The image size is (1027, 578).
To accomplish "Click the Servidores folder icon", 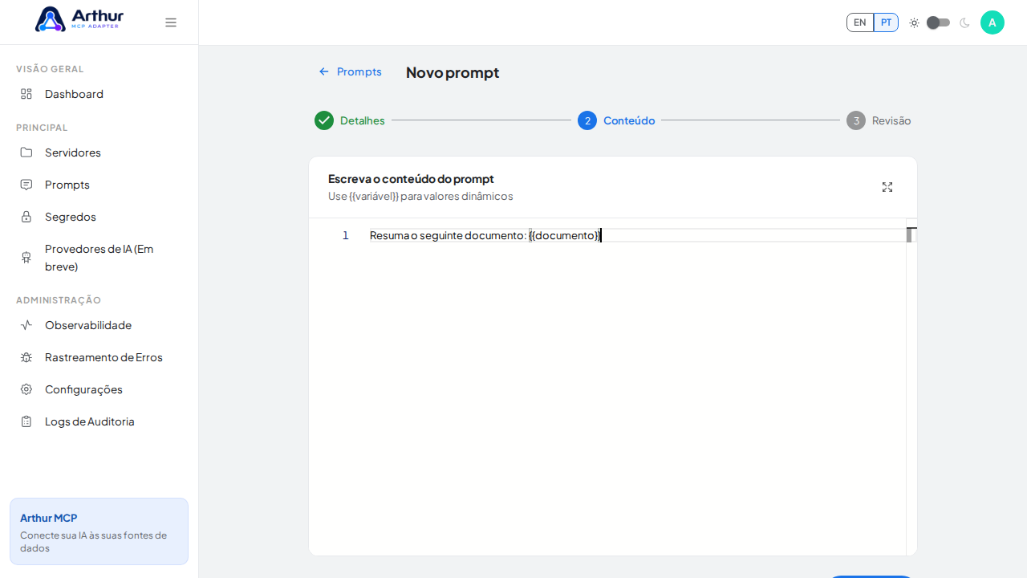I will (26, 153).
